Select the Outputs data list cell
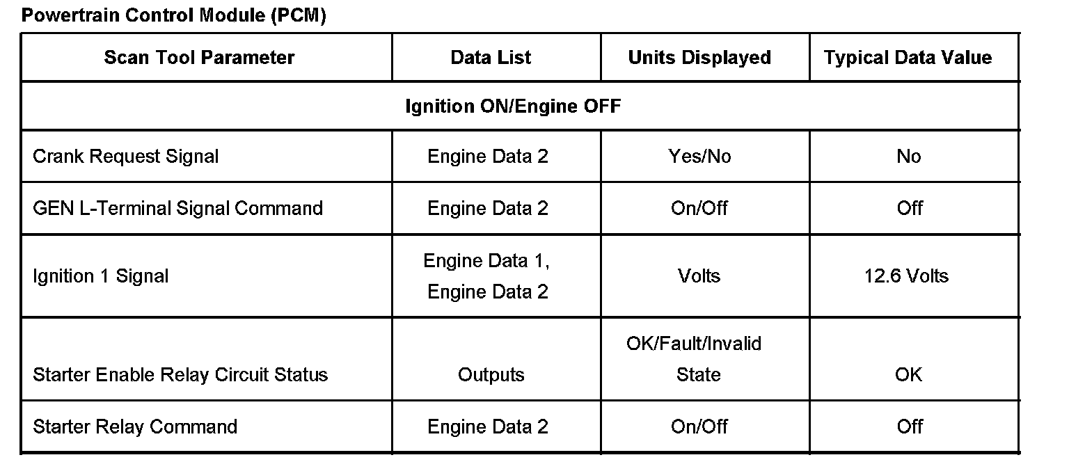Viewport: 1069px width, 462px height. pyautogui.click(x=491, y=374)
